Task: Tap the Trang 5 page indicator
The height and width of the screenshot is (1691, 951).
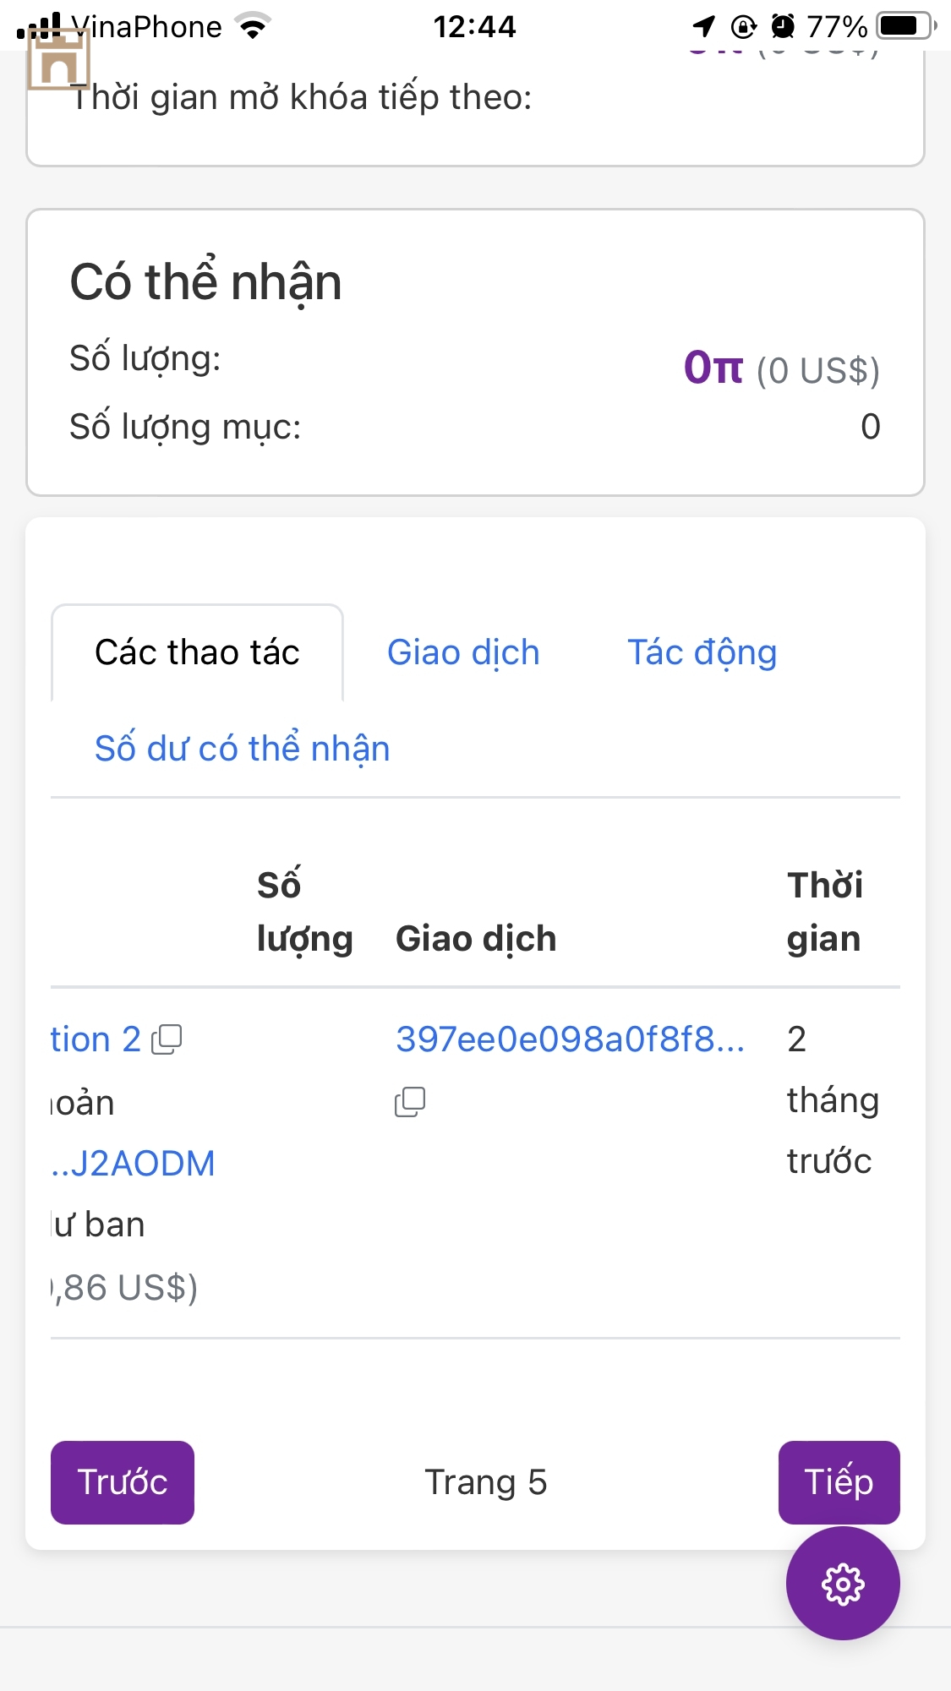Action: [x=485, y=1482]
